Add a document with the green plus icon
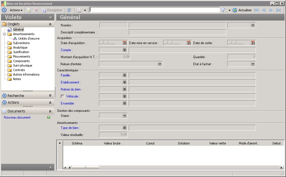Image resolution: width=286 pixels, height=177 pixels. click(x=49, y=117)
